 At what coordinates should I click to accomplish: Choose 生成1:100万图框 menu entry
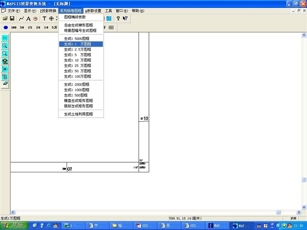tap(81, 77)
